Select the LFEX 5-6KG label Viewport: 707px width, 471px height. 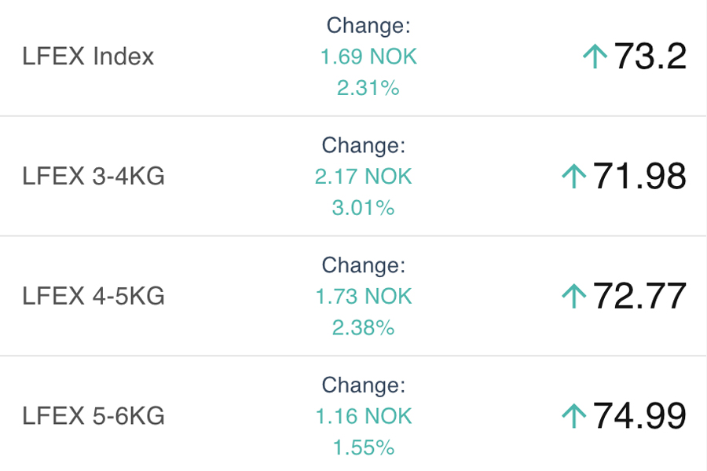[x=93, y=415]
